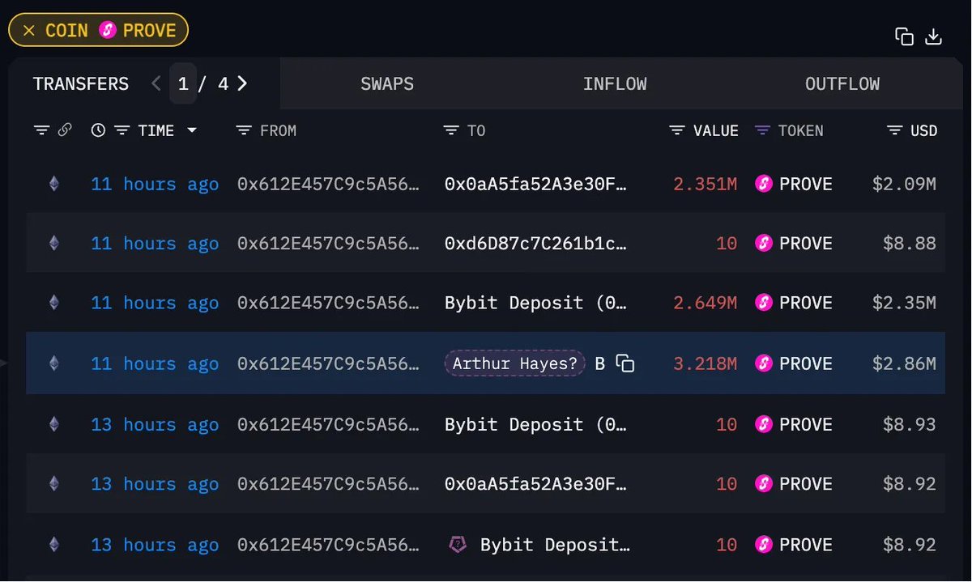Open Bybit Deposit recipient in the $8.93 row
972x582 pixels.
click(535, 424)
